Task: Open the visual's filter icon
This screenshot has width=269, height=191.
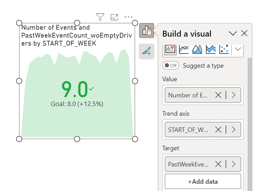Action: pyautogui.click(x=100, y=17)
